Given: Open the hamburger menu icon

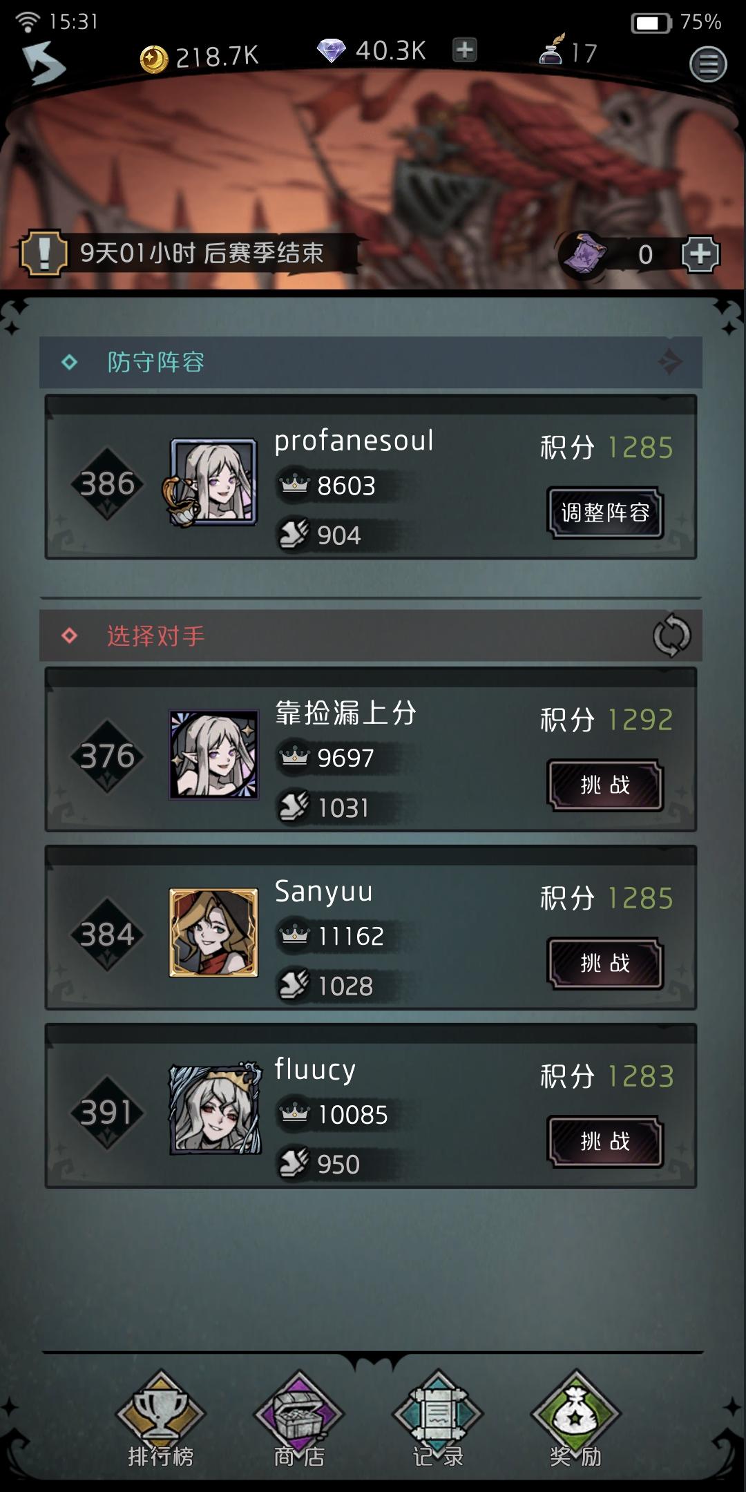Looking at the screenshot, I should [x=708, y=64].
